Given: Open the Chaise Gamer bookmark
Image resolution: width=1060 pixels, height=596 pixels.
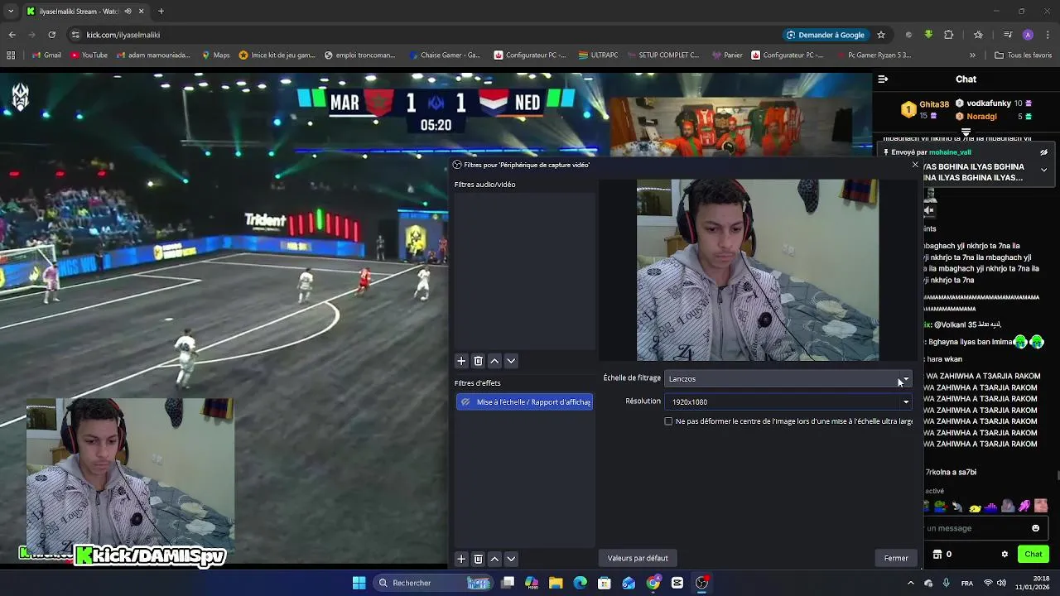Looking at the screenshot, I should 444,55.
